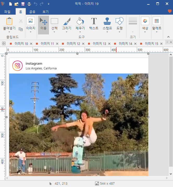Screen dimensions: 173x187
Task: Close the 이미지 11 tab
Action: click(x=57, y=44)
